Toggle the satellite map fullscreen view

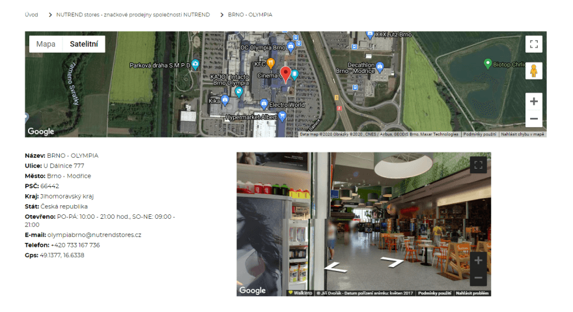coord(533,44)
